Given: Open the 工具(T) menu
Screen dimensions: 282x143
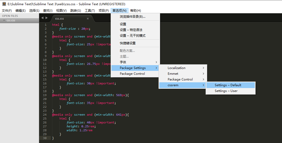Looking at the screenshot, I should point(90,11).
